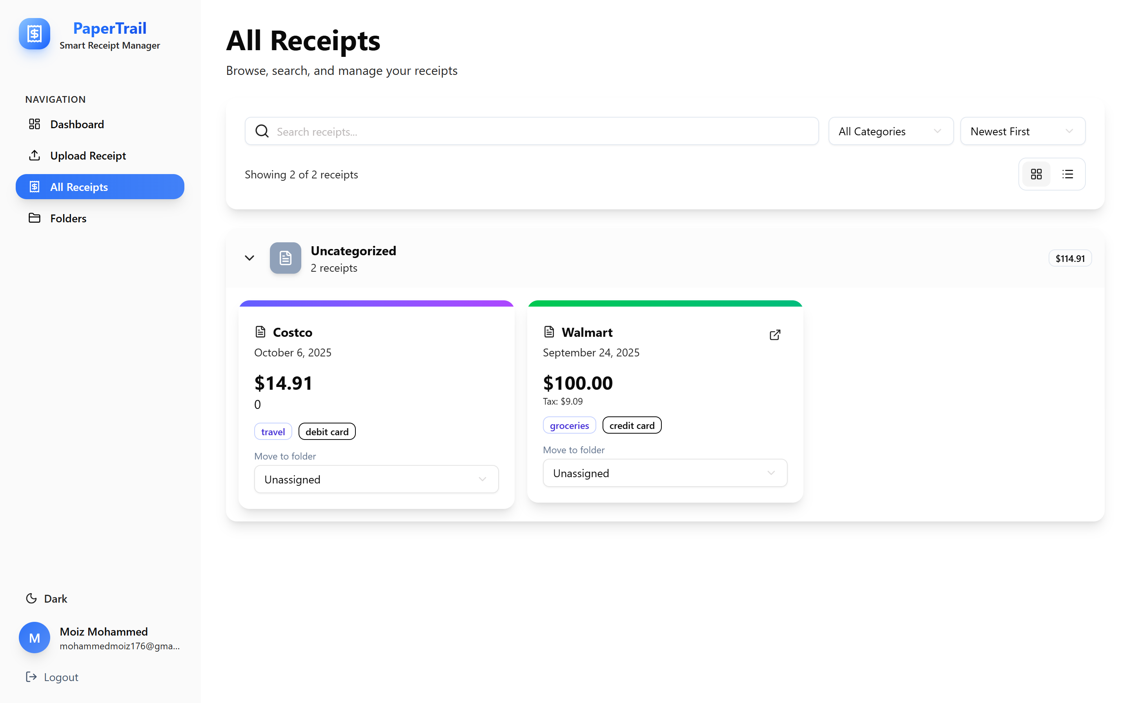Screen dimensions: 1129x703
Task: Switch to grid view
Action: 1036,174
